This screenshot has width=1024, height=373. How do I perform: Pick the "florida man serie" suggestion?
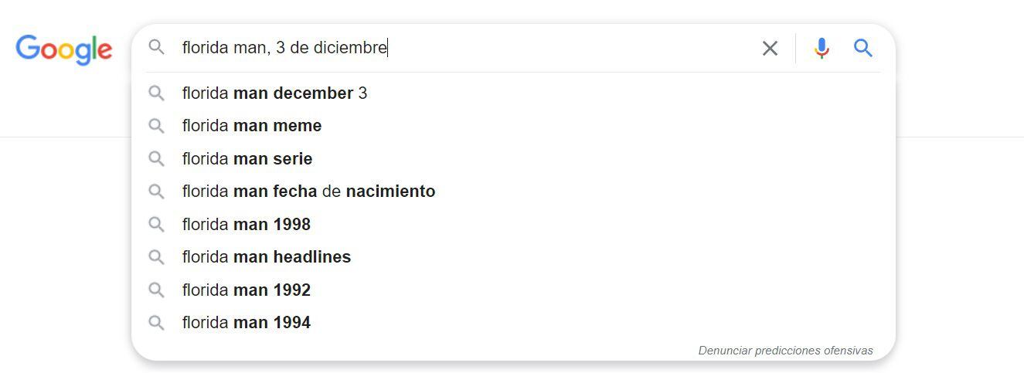[x=247, y=159]
